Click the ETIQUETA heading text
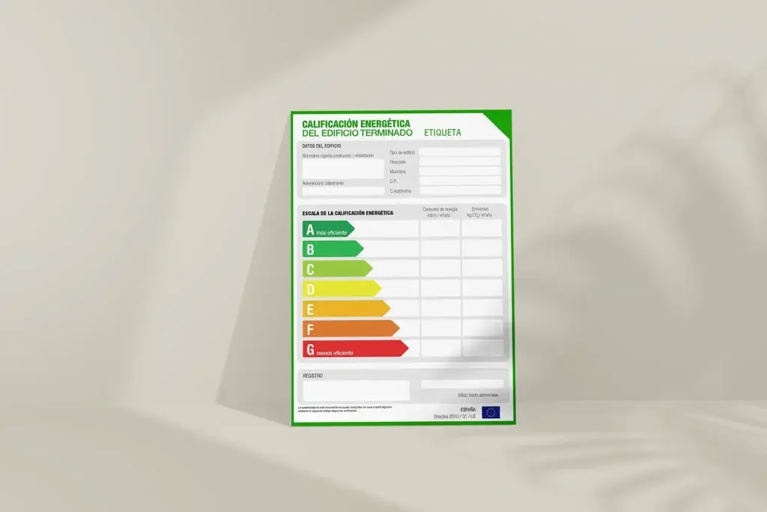 (x=443, y=133)
